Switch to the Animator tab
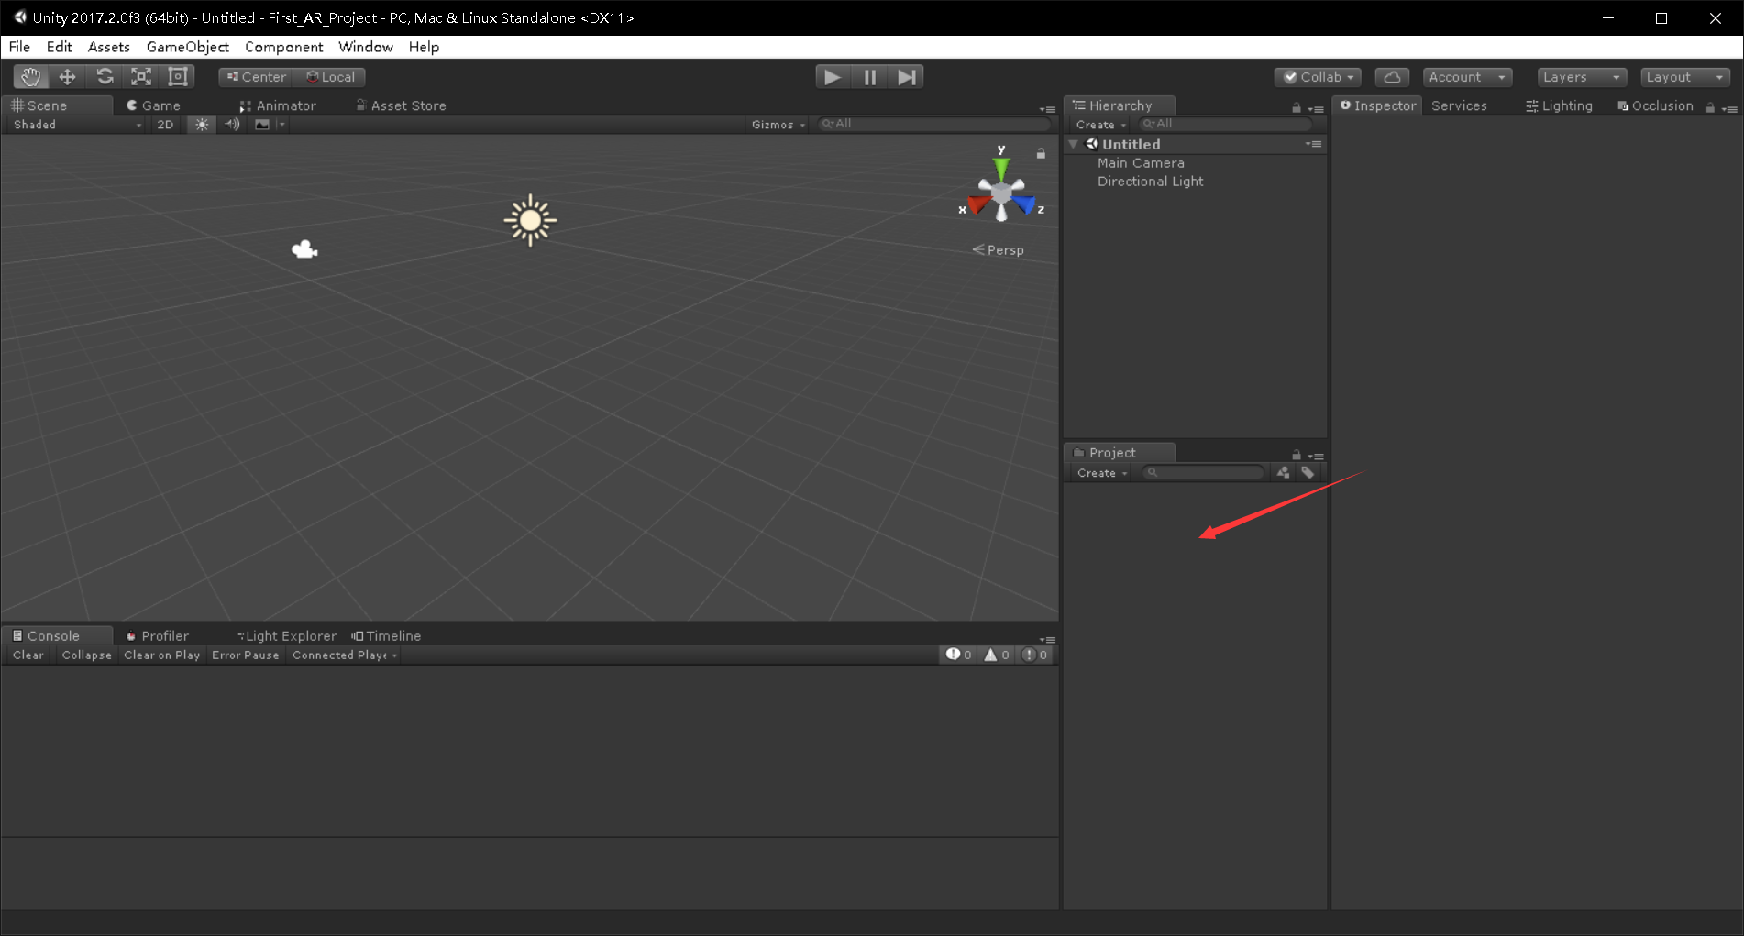Viewport: 1744px width, 936px height. point(277,105)
